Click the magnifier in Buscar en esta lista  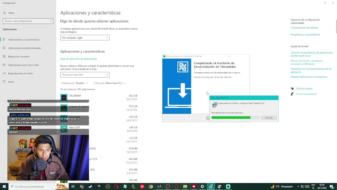coord(107,75)
